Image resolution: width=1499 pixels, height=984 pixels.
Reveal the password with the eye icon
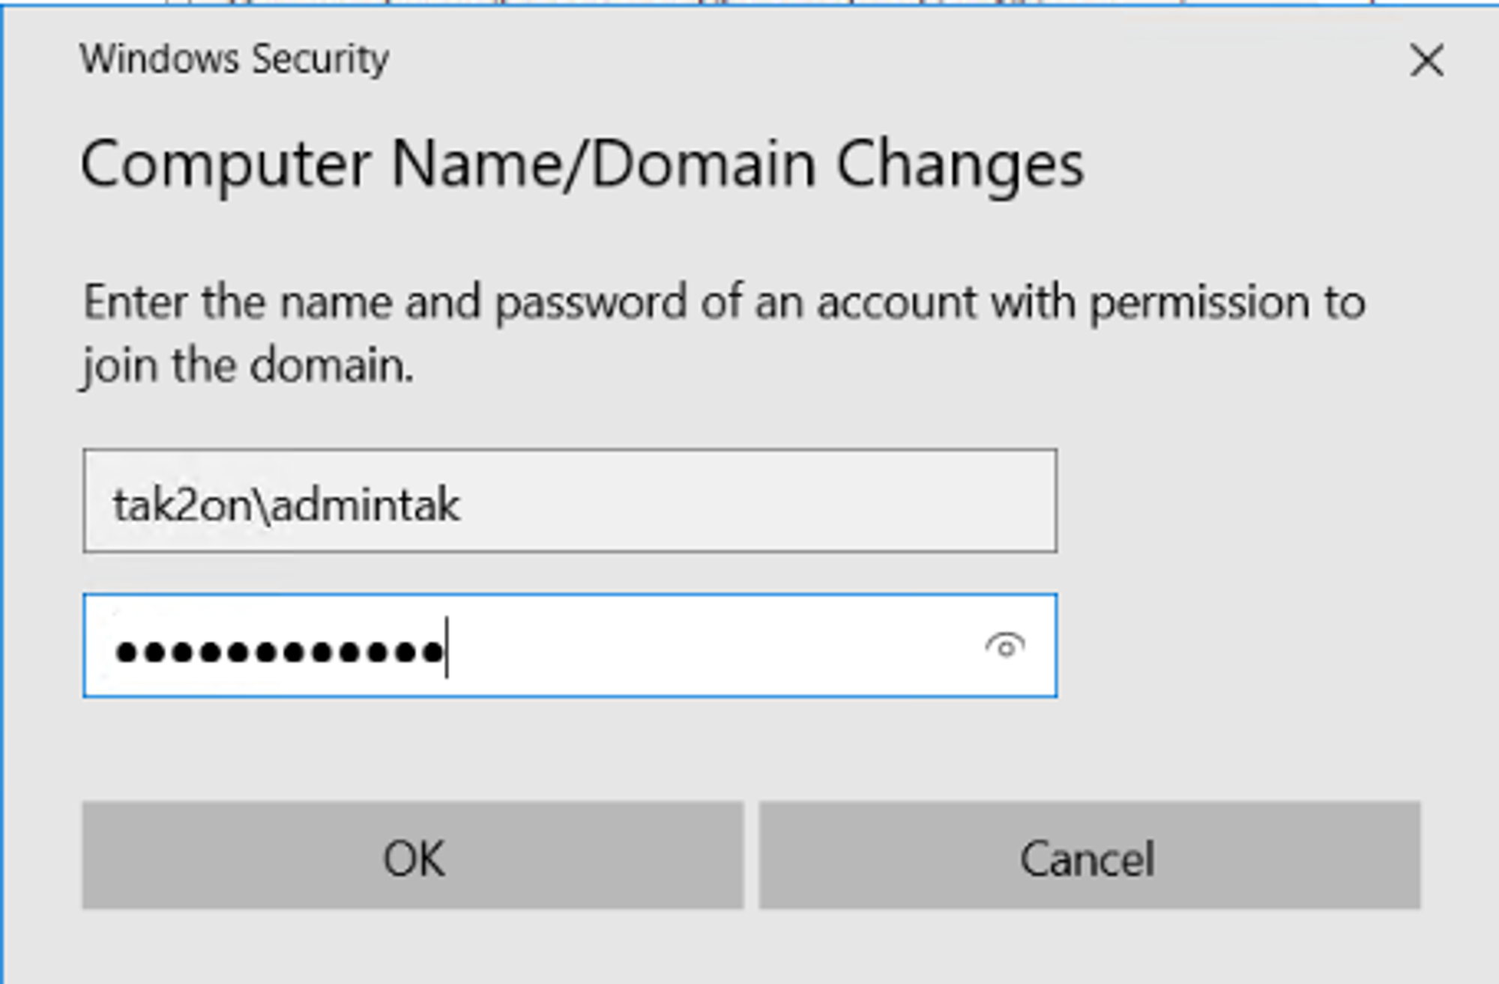tap(1005, 646)
